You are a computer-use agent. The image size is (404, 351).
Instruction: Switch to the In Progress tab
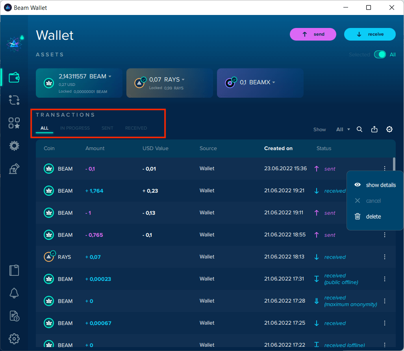point(75,128)
